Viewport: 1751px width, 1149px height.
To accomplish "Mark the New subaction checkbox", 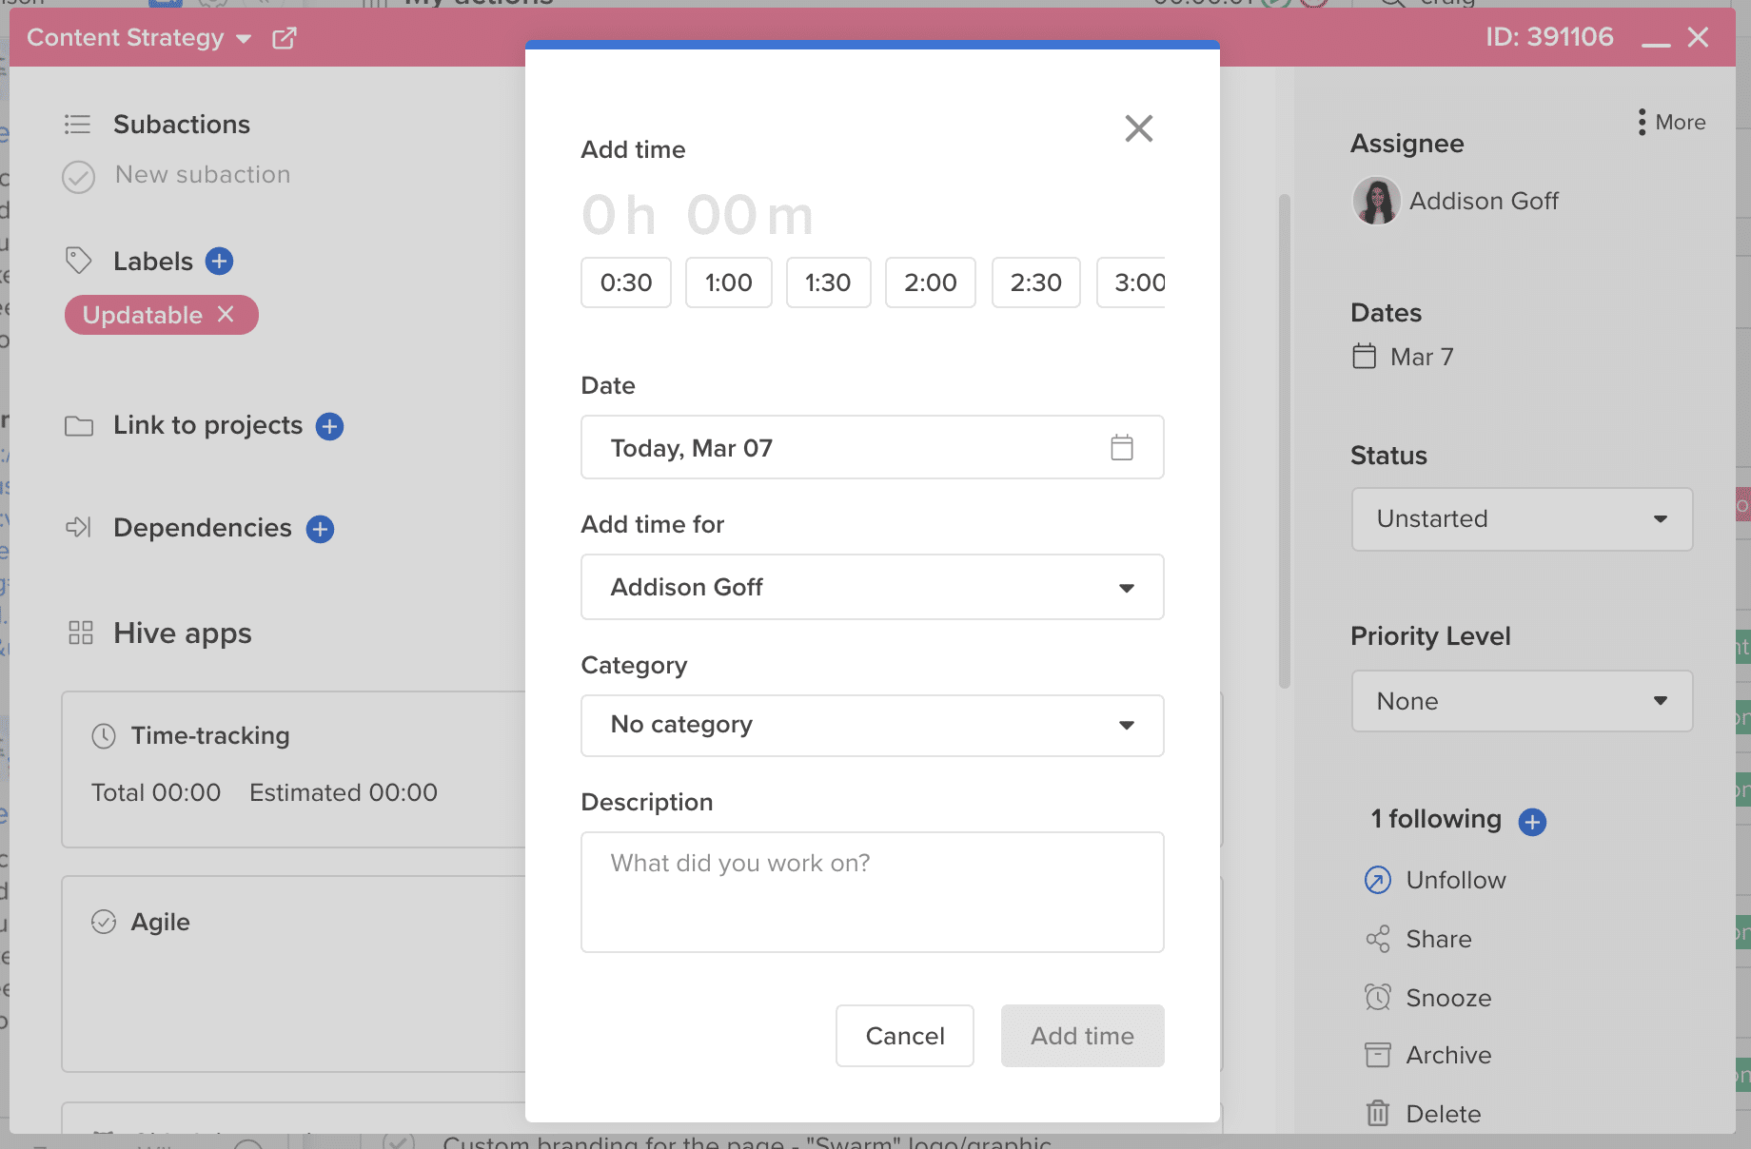I will 79,176.
